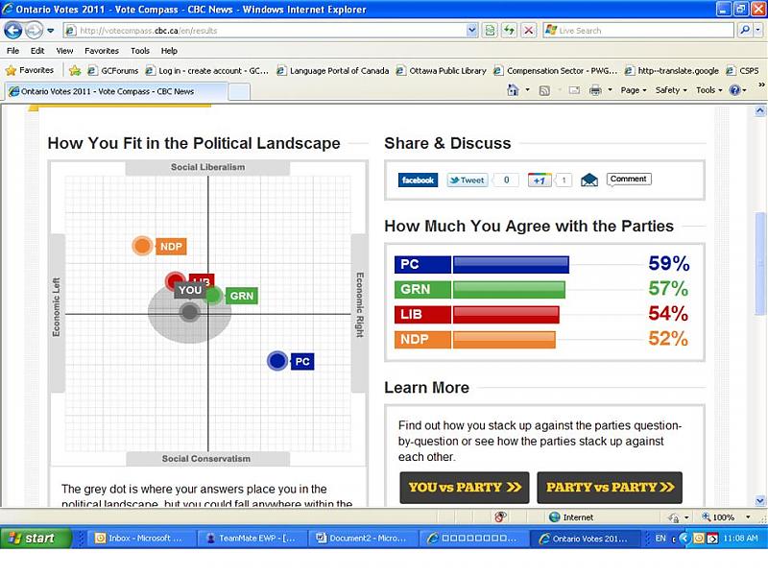Screen dimensions: 768x576
Task: Open the View menu
Action: point(64,51)
